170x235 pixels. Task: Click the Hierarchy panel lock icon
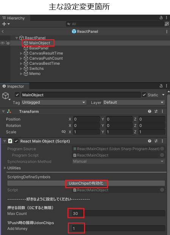click(x=161, y=18)
